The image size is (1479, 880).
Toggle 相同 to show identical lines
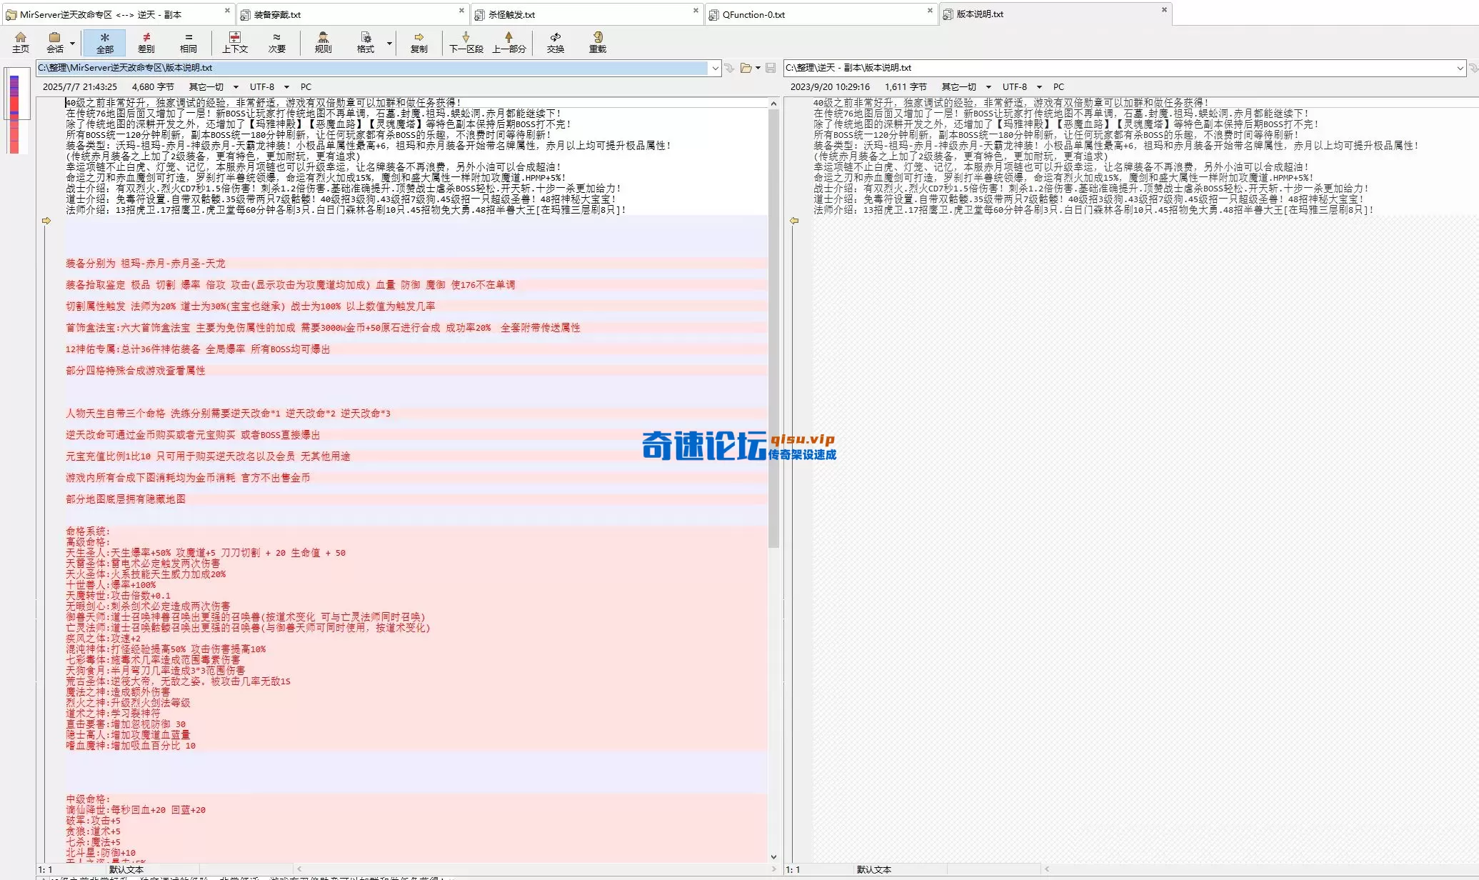pos(189,42)
